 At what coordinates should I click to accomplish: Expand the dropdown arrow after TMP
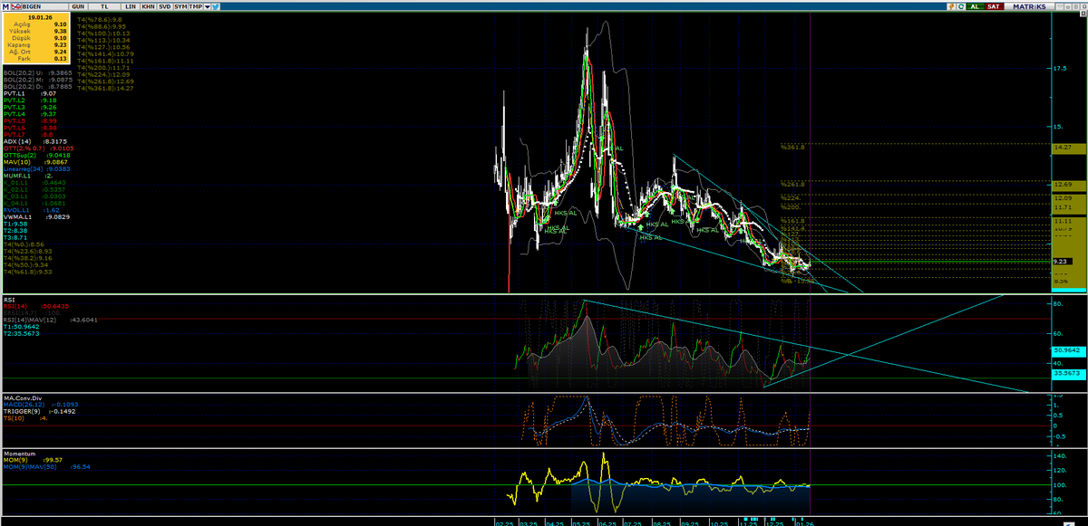tap(209, 5)
